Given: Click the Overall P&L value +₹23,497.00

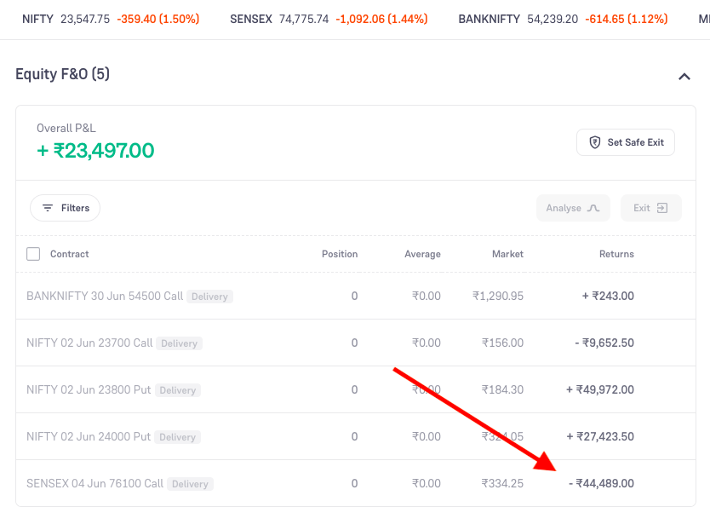Looking at the screenshot, I should (95, 151).
